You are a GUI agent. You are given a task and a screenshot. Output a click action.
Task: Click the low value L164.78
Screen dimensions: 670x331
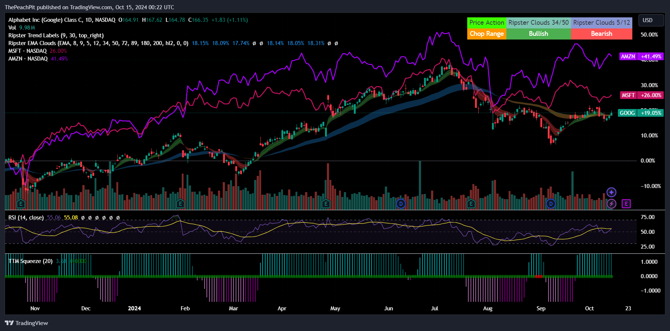pos(175,20)
